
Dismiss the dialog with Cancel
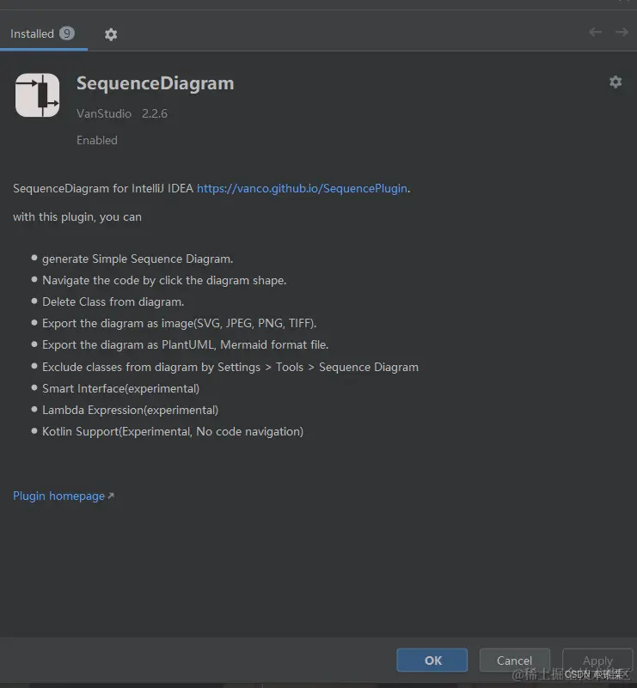point(515,660)
